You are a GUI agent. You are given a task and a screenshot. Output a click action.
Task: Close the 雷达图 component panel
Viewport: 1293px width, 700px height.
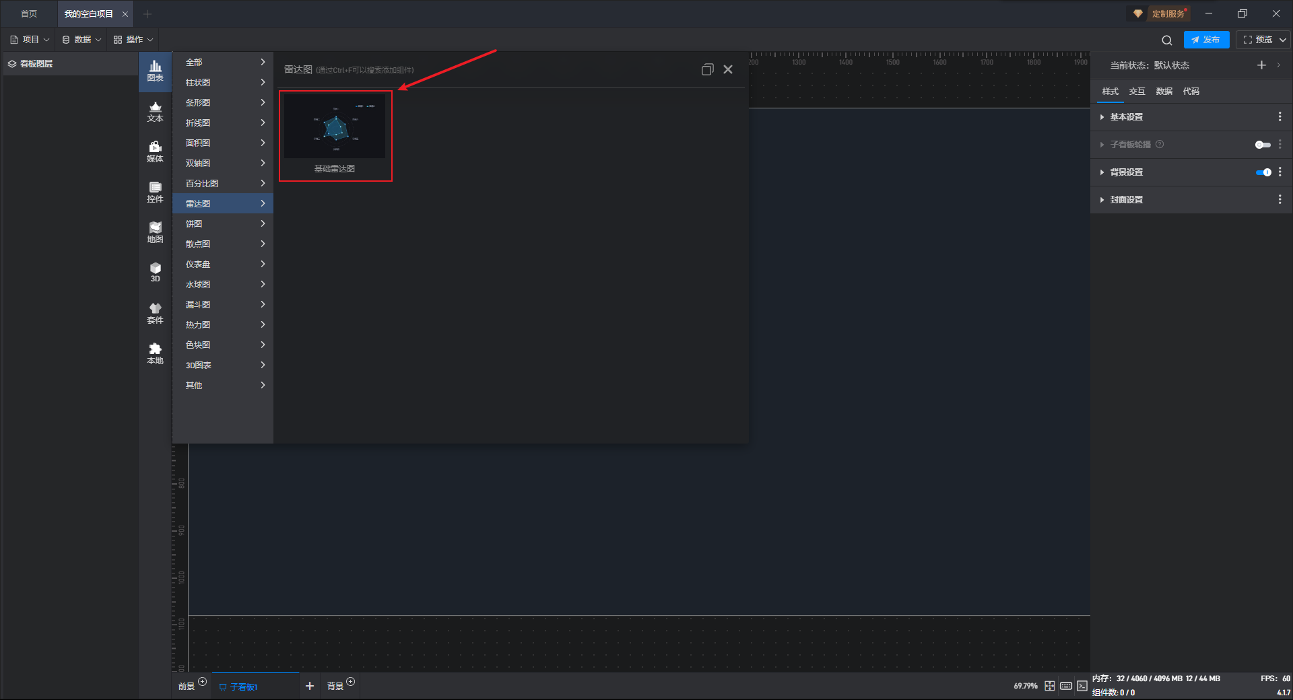(x=728, y=69)
